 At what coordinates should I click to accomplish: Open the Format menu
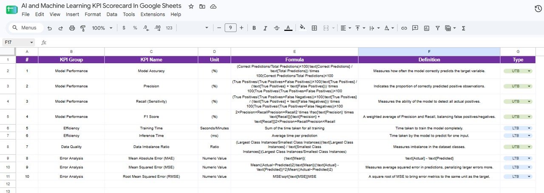pos(93,14)
